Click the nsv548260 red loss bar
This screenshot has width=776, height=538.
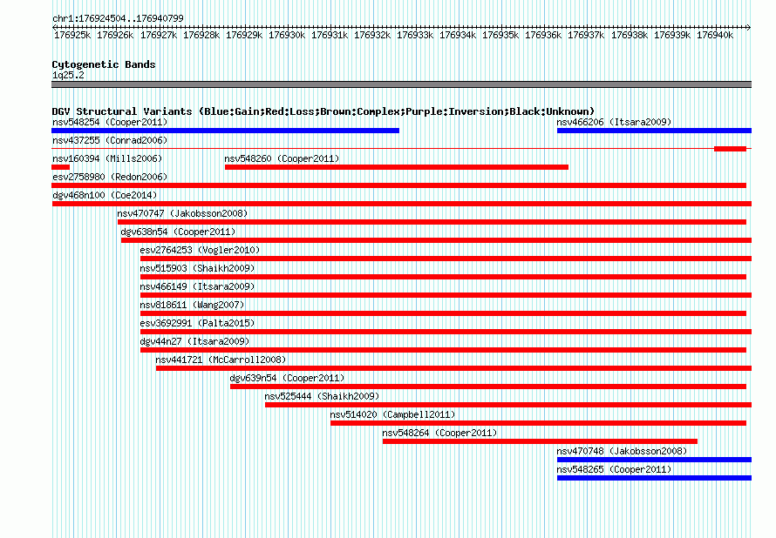pyautogui.click(x=397, y=167)
